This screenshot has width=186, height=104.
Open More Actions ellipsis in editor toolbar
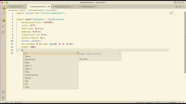pos(183,7)
